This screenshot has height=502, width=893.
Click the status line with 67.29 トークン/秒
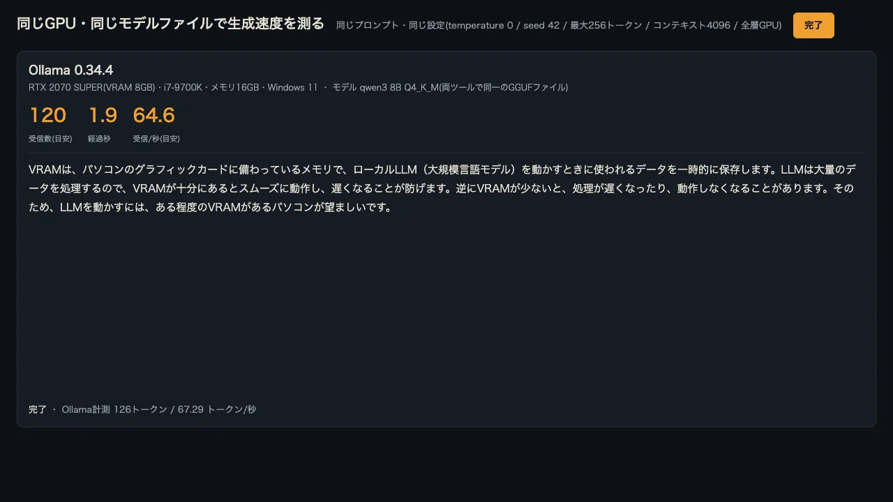142,409
